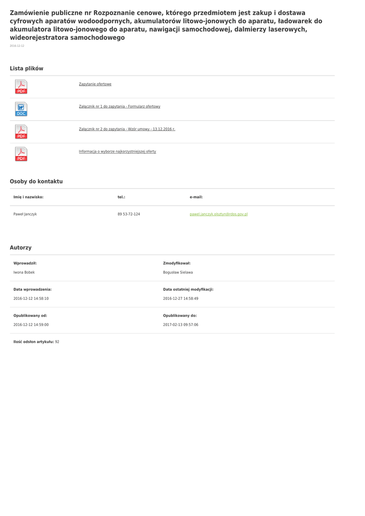Click the DOC icon for Formularz ofertowy

[21, 109]
